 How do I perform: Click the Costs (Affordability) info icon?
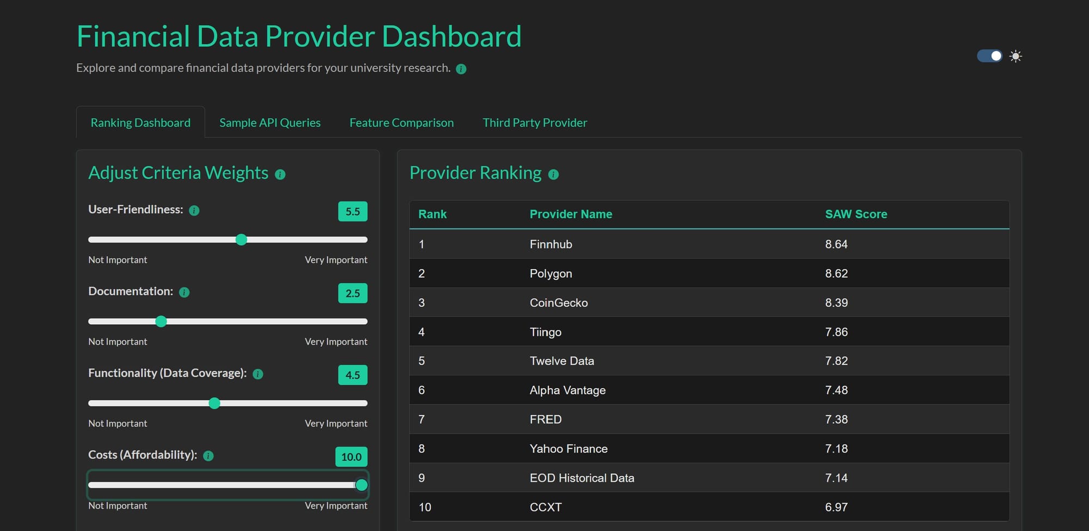pyautogui.click(x=208, y=456)
